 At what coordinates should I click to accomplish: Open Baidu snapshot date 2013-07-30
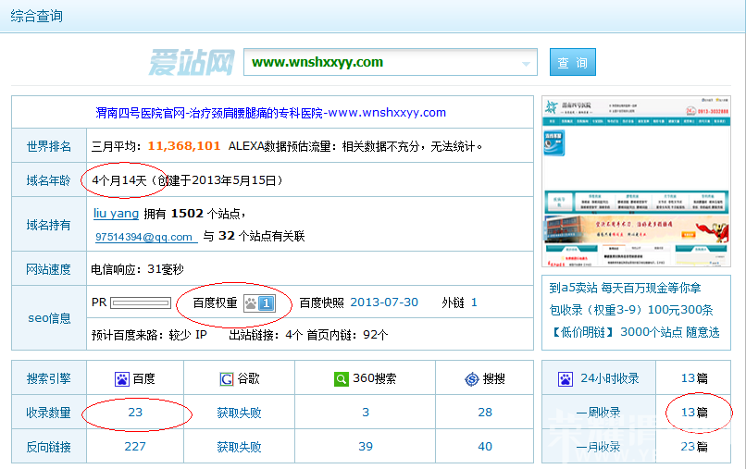pos(384,302)
